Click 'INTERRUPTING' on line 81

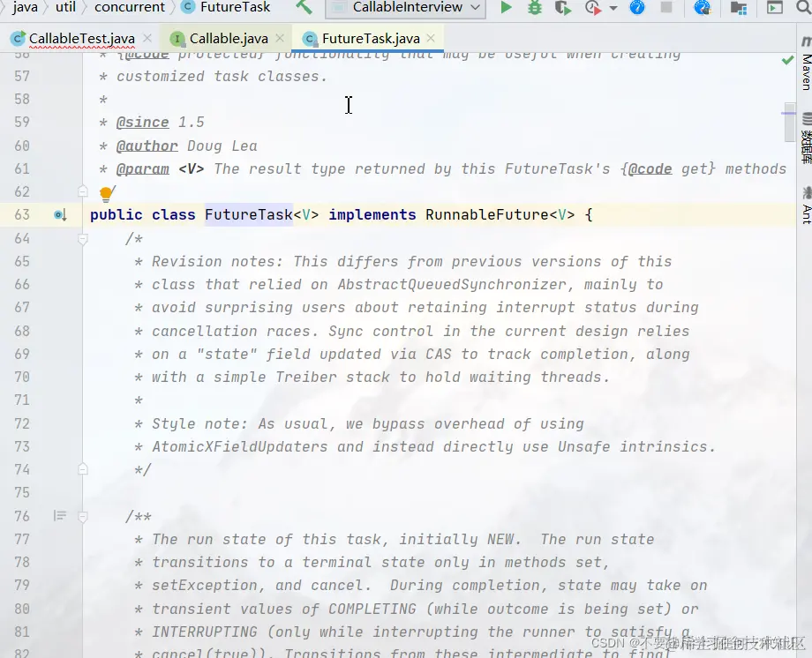pos(205,632)
